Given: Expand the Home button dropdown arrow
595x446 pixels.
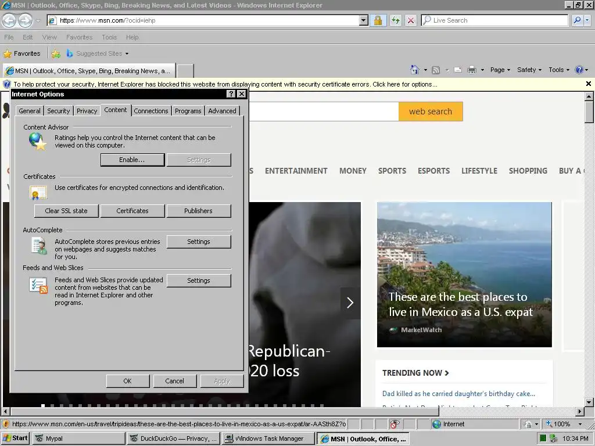Looking at the screenshot, I should [x=425, y=70].
